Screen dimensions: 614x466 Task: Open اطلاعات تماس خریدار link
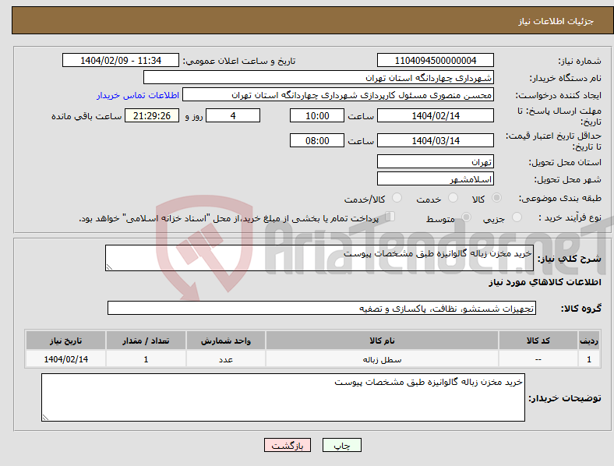(138, 95)
